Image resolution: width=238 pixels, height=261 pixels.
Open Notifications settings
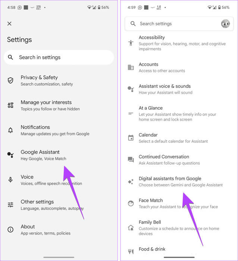[59, 130]
